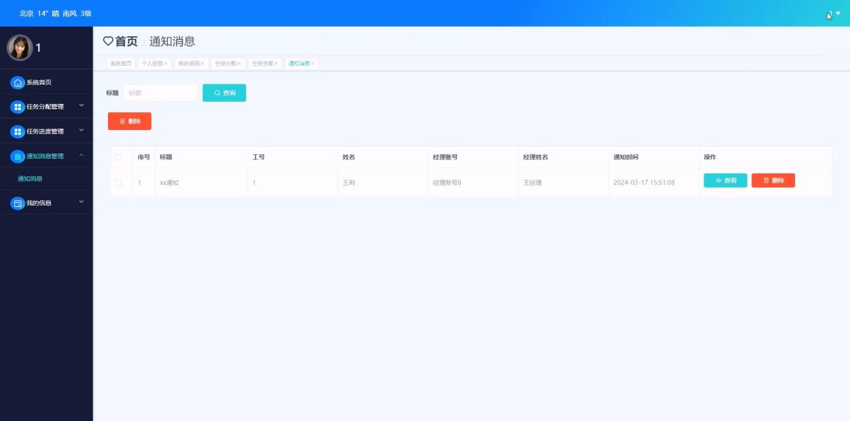Click the heart icon beside 首页
The height and width of the screenshot is (421, 850).
(108, 42)
